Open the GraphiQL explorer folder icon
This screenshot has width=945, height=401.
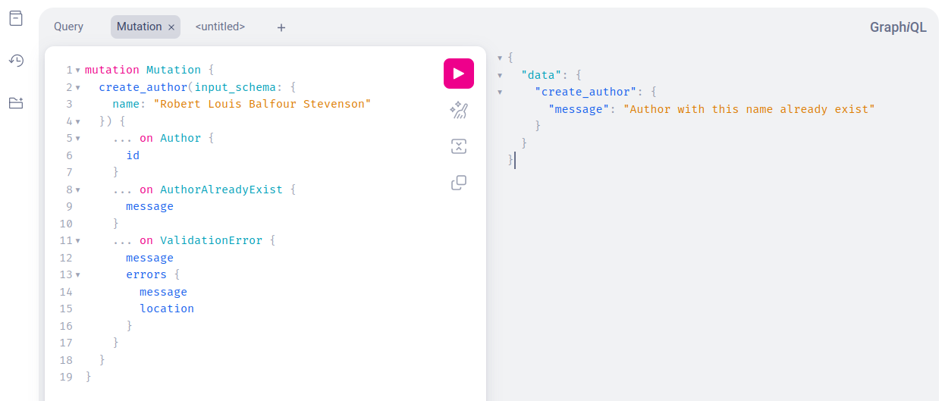coord(16,103)
